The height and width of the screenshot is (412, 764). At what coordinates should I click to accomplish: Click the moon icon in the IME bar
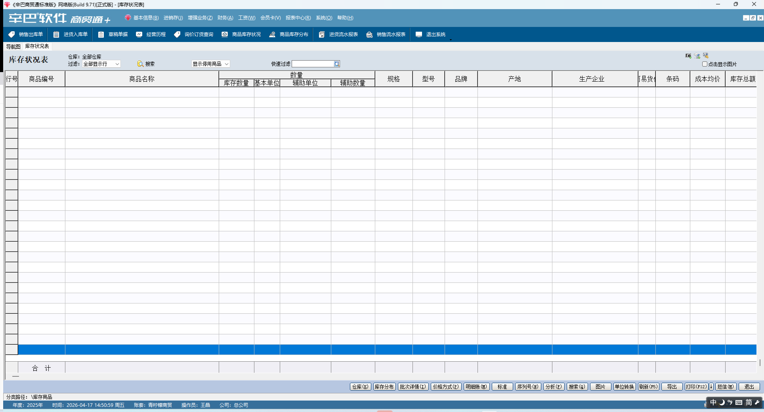(722, 402)
